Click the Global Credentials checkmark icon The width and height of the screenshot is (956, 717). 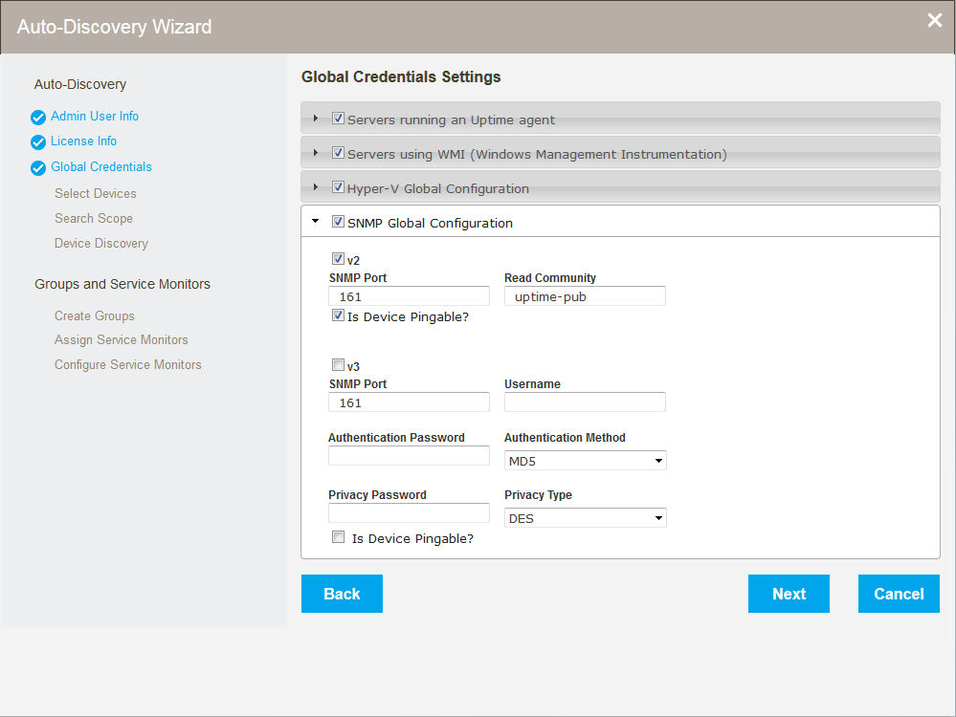pyautogui.click(x=38, y=168)
